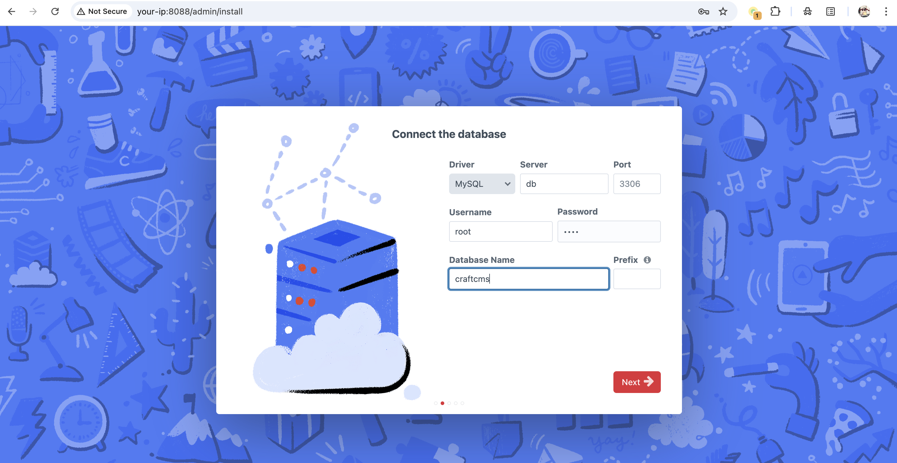Select the first step progress dot
Image resolution: width=897 pixels, height=463 pixels.
tap(436, 403)
